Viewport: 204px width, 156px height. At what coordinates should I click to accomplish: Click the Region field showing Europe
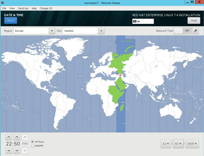tap(31, 31)
